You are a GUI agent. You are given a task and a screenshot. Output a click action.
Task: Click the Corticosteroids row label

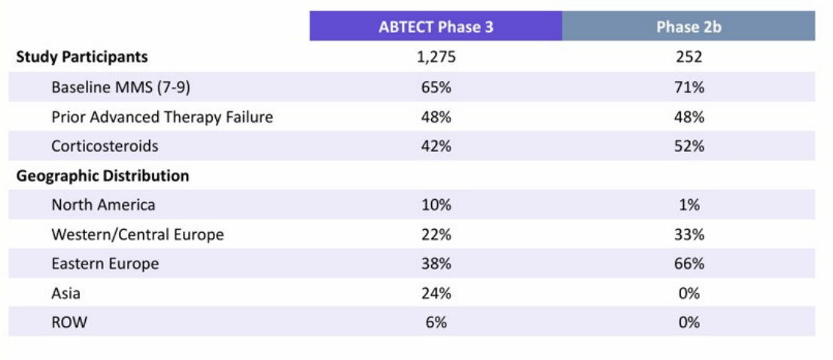105,146
